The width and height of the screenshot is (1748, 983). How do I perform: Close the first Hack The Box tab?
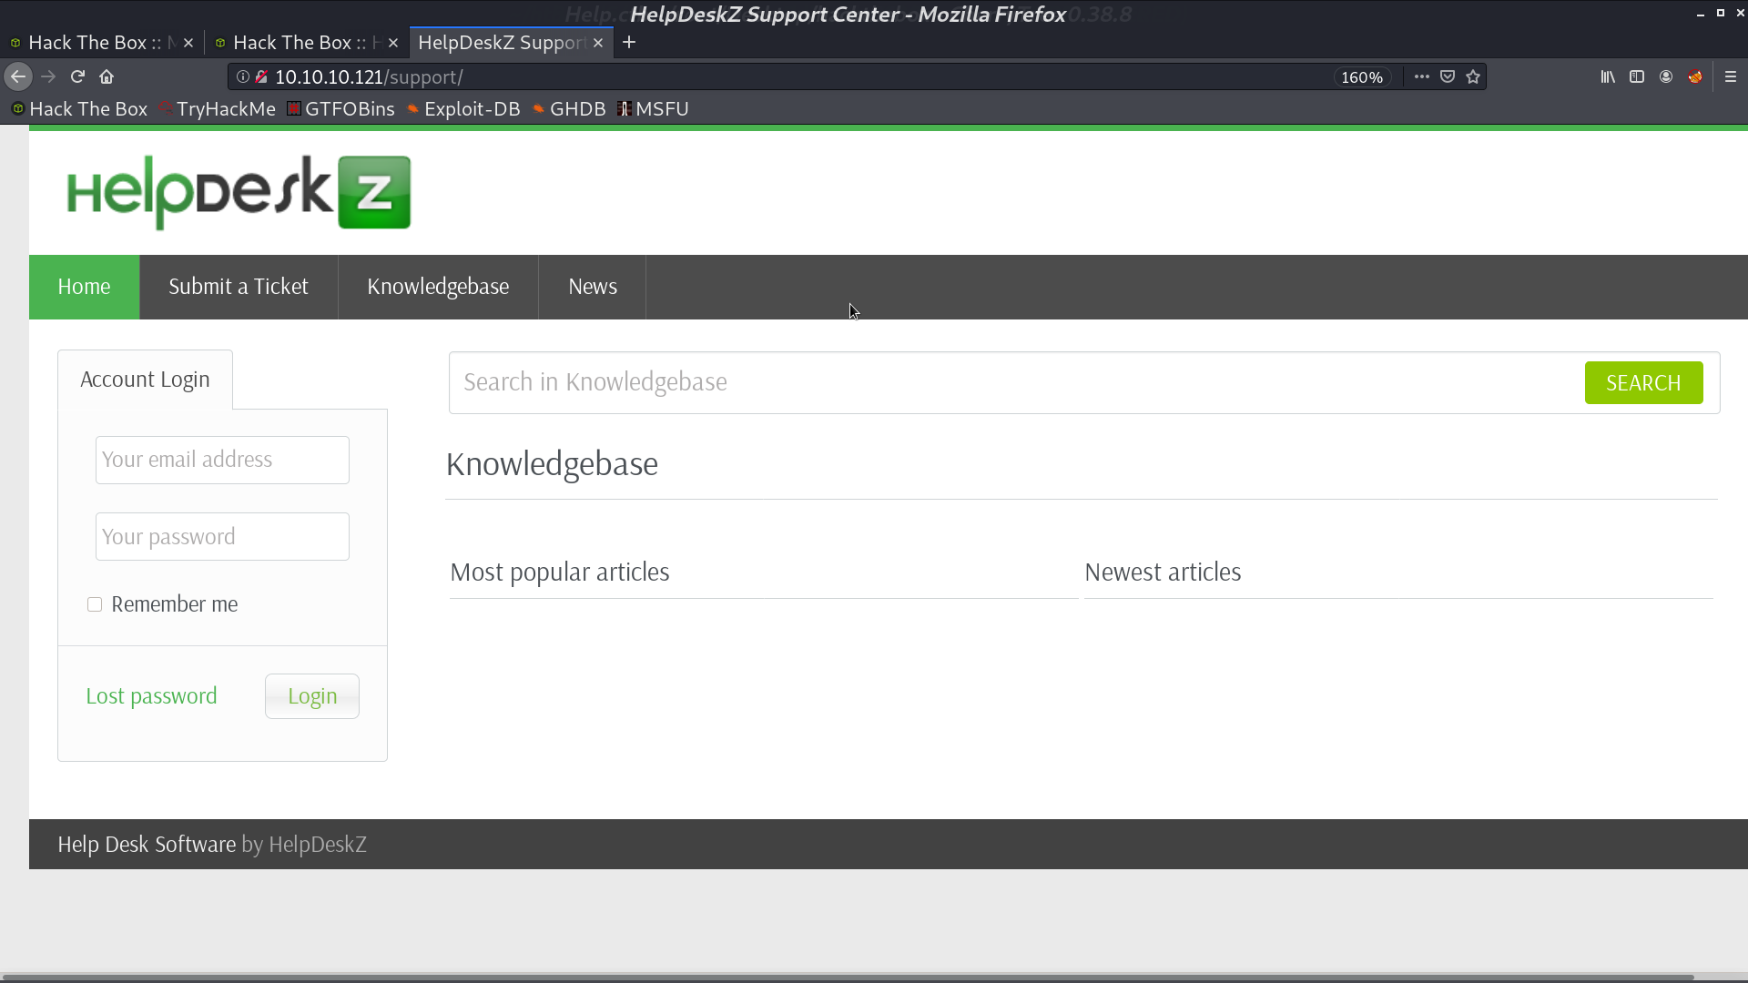(188, 43)
